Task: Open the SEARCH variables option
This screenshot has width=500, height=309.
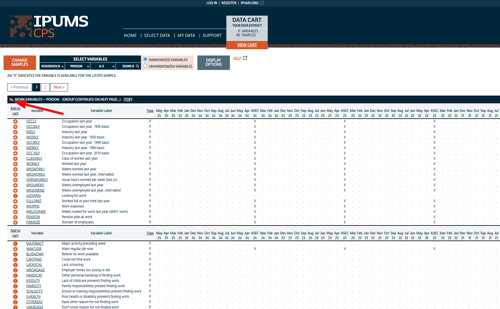Action: pyautogui.click(x=128, y=66)
